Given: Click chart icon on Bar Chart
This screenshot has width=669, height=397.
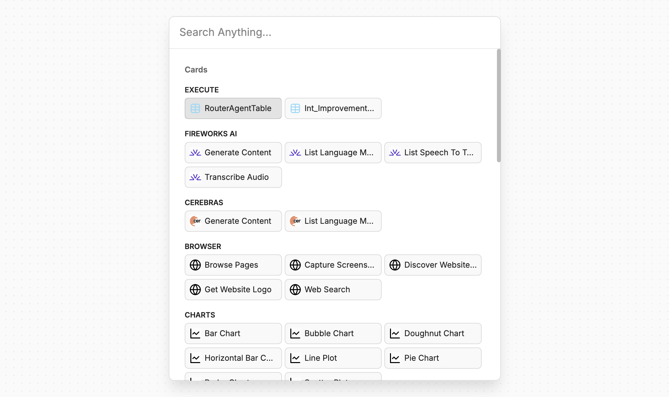Looking at the screenshot, I should pos(195,333).
